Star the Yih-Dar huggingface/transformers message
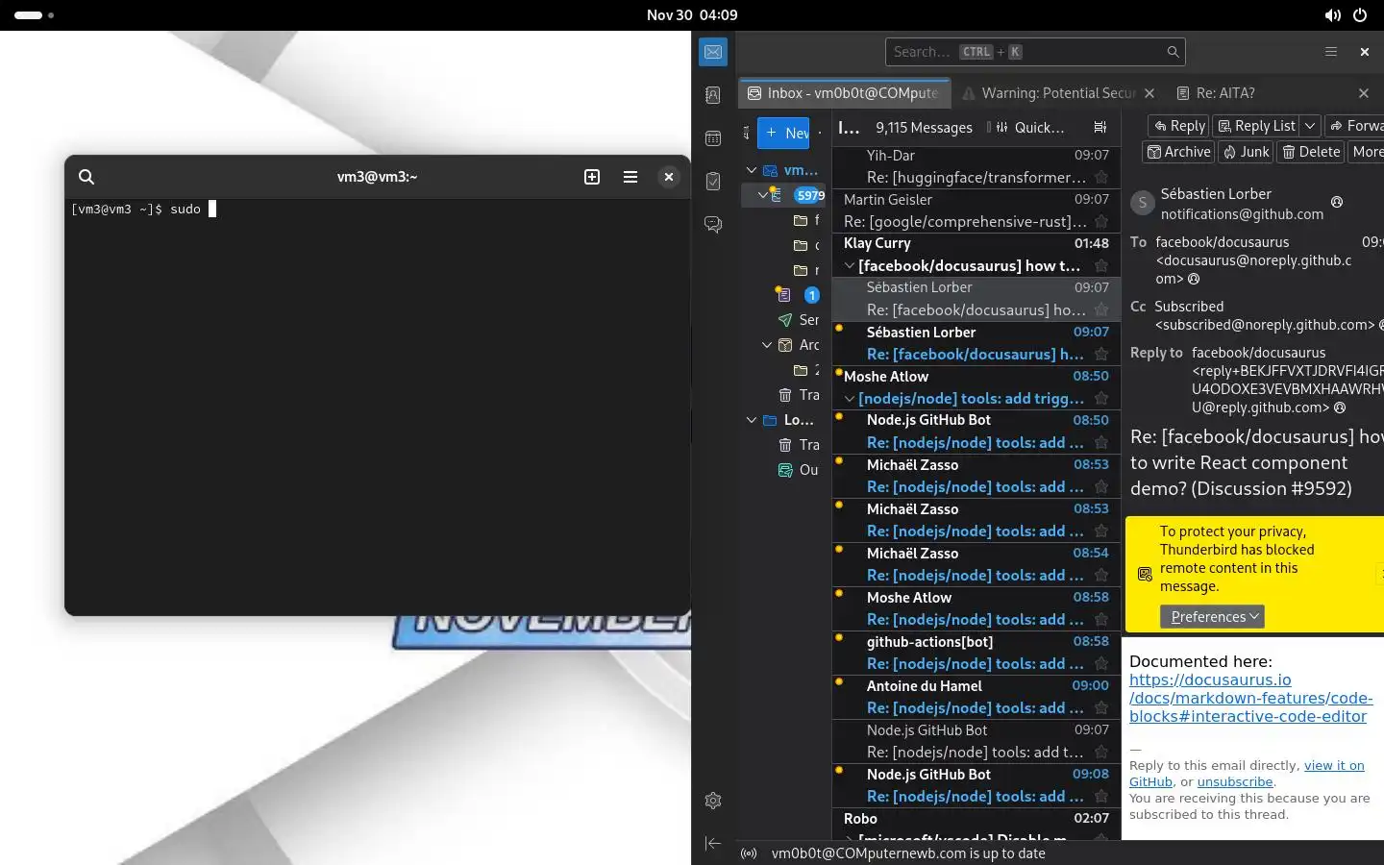Image resolution: width=1384 pixels, height=865 pixels. (x=1101, y=177)
